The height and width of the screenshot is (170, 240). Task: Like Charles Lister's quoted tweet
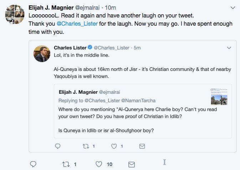[114, 146]
